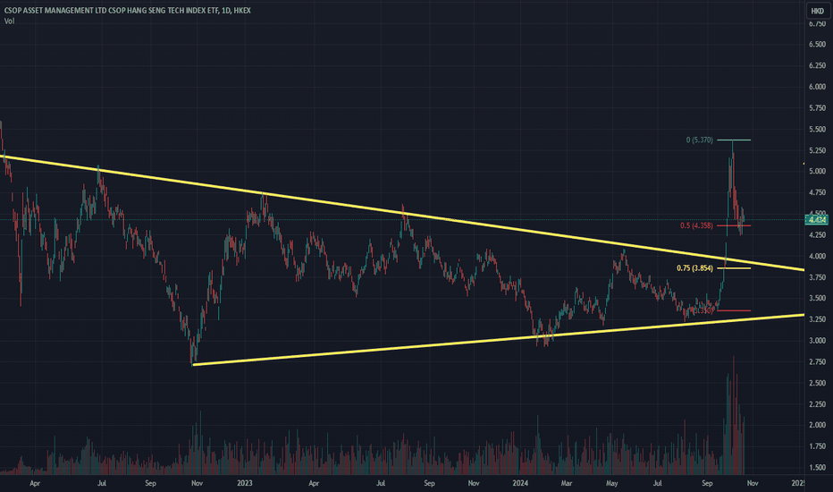Select the lower ascending yellow trendline
Image resolution: width=833 pixels, height=492 pixels.
[x=499, y=340]
